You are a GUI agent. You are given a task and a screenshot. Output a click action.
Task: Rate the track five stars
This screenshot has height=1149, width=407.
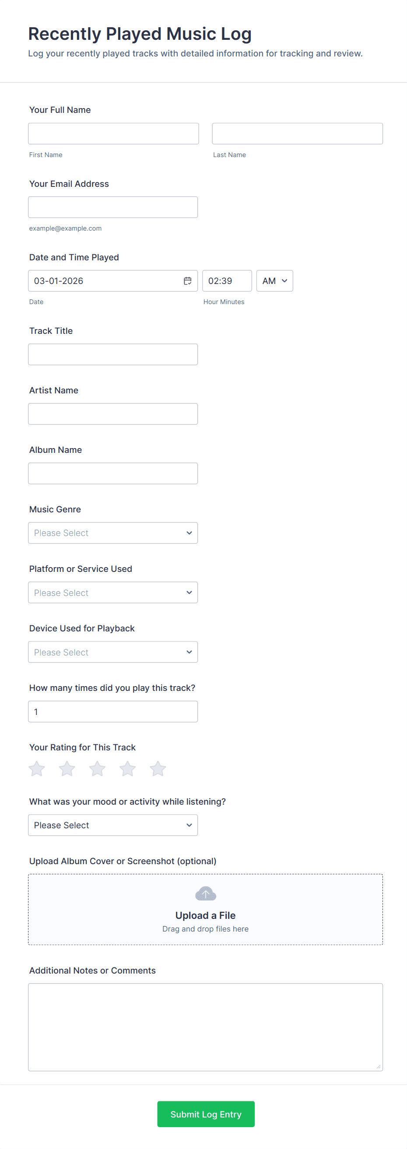point(158,768)
